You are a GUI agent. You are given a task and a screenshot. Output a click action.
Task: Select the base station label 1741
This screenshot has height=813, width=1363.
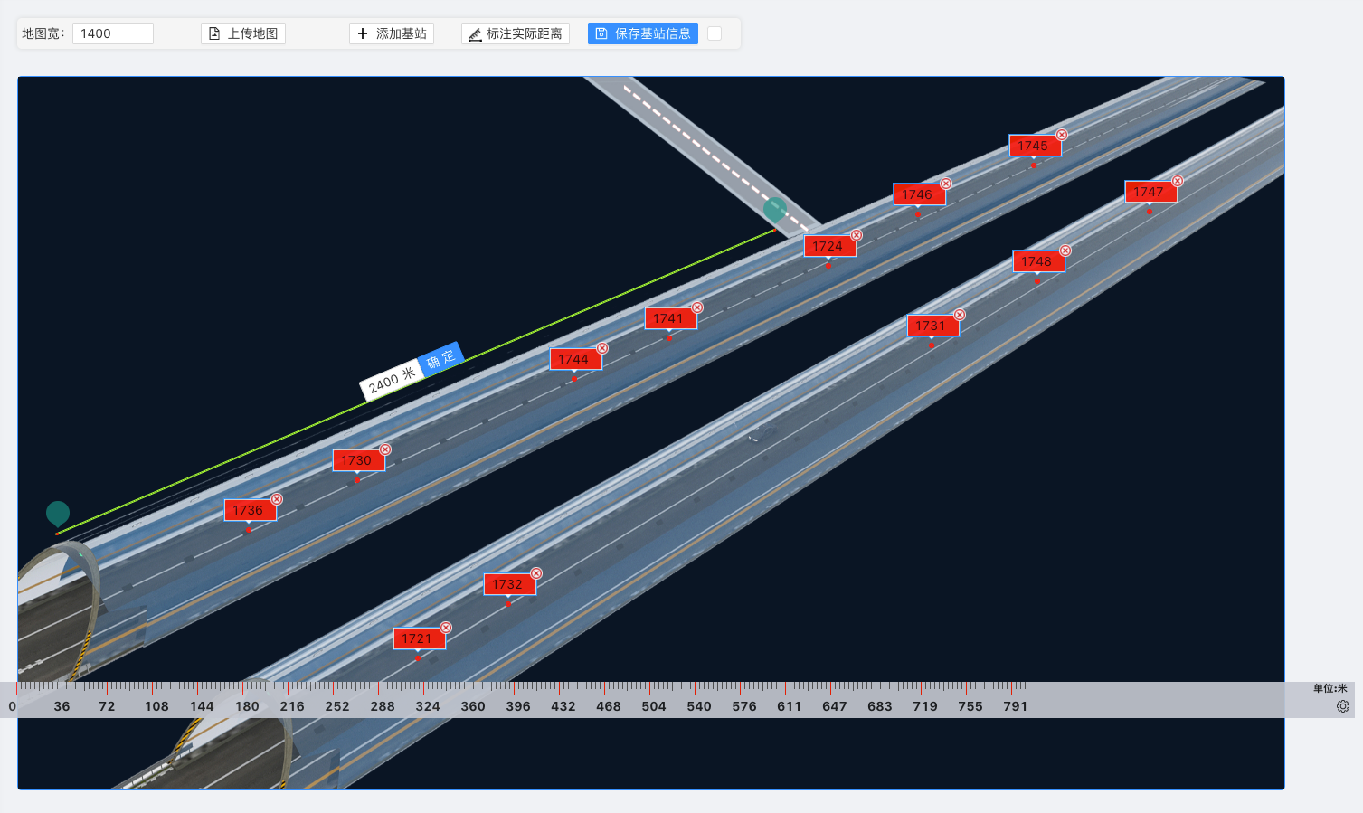[x=670, y=318]
